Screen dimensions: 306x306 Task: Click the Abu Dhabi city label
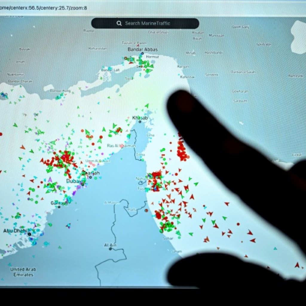pyautogui.click(x=15, y=231)
